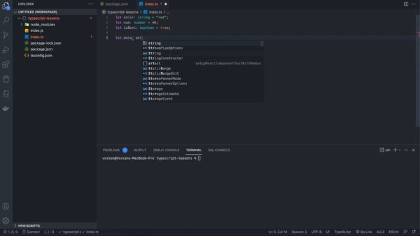Switch to the SQL CONSOLE tab
The height and width of the screenshot is (236, 420).
[x=219, y=150]
